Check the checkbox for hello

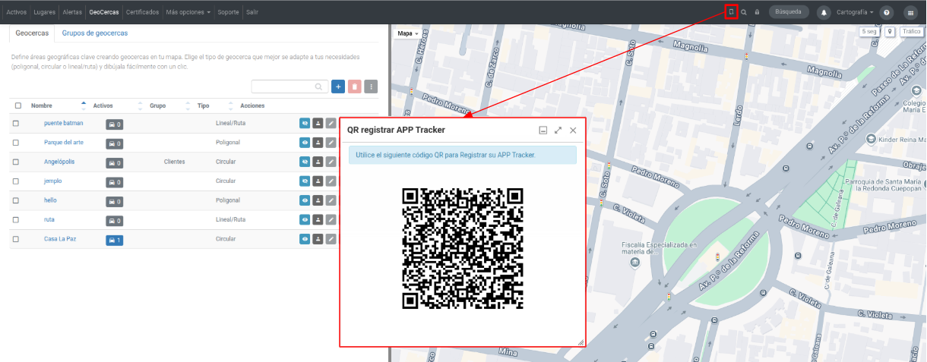click(x=15, y=200)
